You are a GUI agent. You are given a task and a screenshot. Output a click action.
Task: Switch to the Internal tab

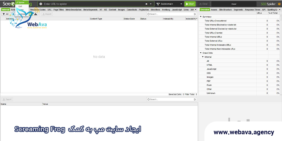tap(6, 10)
